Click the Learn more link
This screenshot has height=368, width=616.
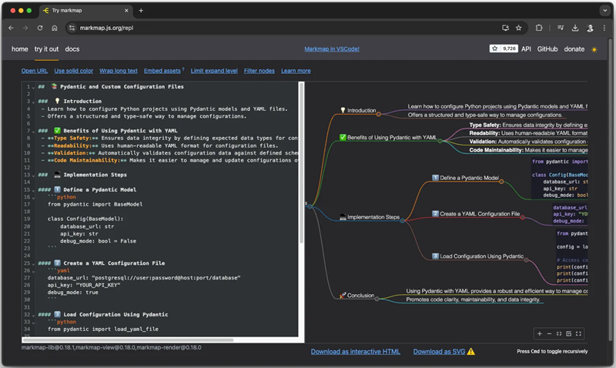coord(296,71)
